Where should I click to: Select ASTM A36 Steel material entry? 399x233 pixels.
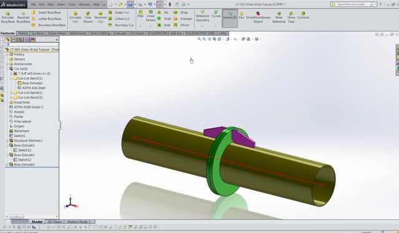(x=32, y=88)
